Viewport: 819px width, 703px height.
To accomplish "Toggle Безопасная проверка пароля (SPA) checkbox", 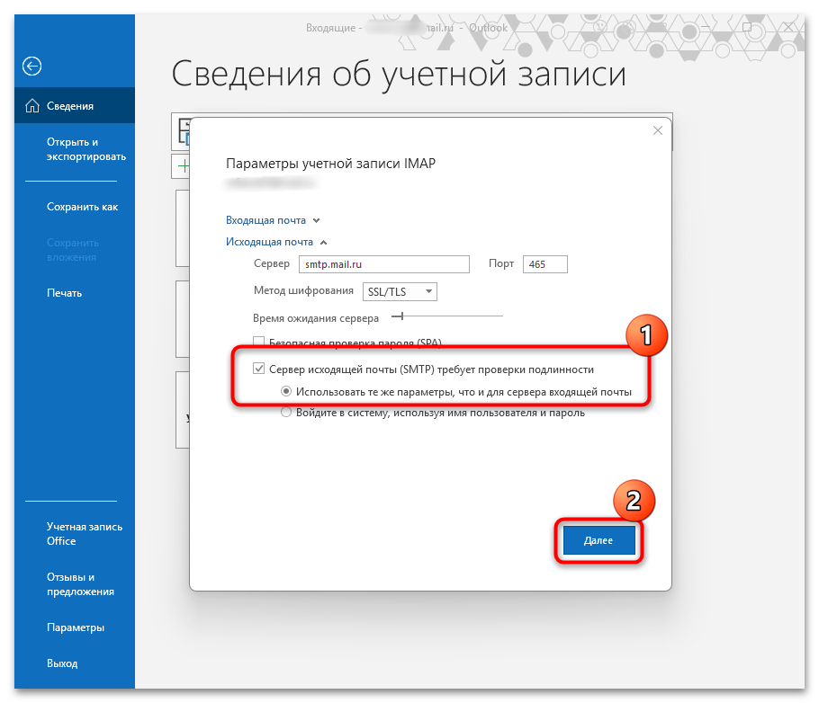I will click(x=258, y=342).
